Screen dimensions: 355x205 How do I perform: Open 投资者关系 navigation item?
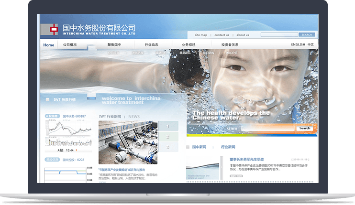pyautogui.click(x=230, y=45)
